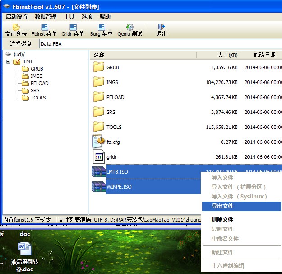Choose 导出文件 in the context menu

241,206
